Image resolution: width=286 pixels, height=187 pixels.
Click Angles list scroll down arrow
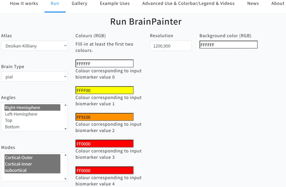click(65, 129)
